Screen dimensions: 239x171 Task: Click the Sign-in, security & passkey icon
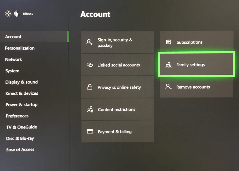click(89, 42)
